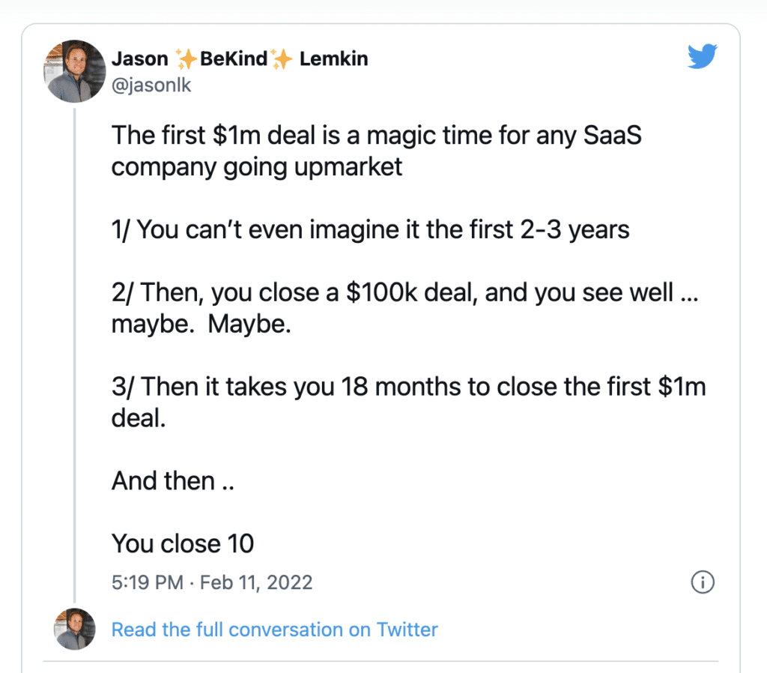Click the info circle icon

coord(702,582)
